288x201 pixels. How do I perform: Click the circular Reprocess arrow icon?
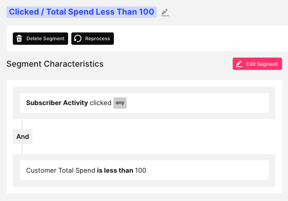pos(78,39)
